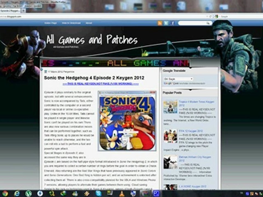The height and width of the screenshot is (197, 263).
Task: Click the page reload button in address bar
Action: point(210,16)
